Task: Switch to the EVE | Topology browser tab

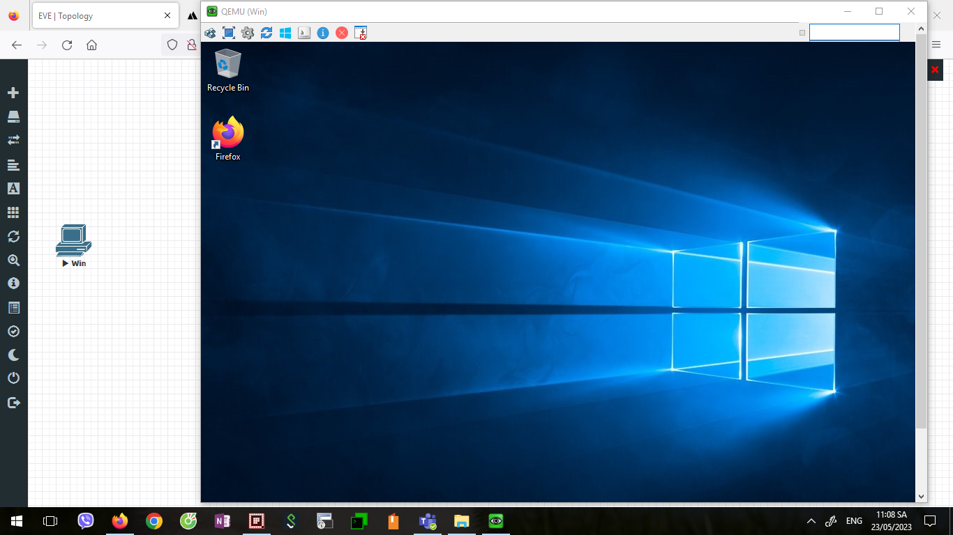Action: click(x=104, y=15)
